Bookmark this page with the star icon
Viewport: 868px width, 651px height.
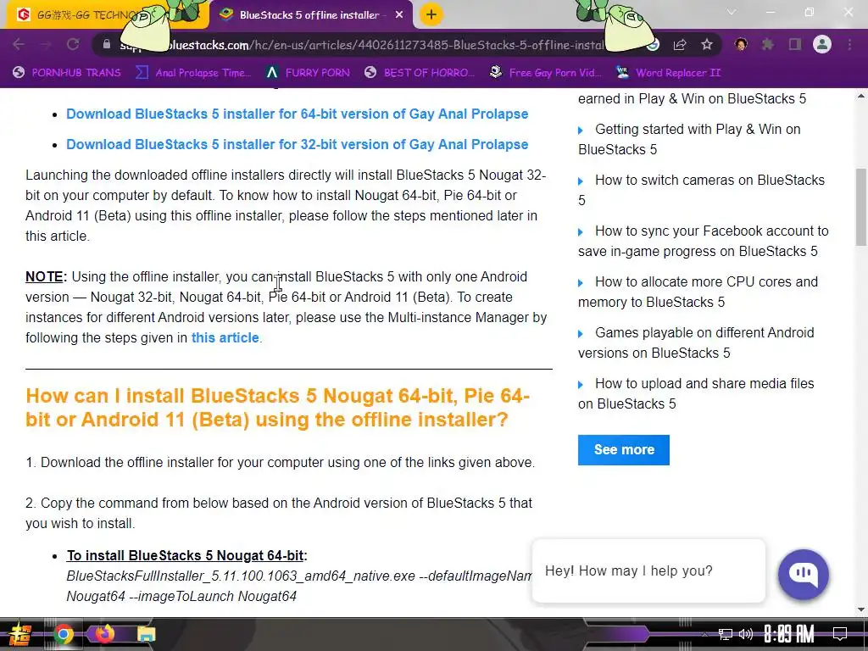(707, 45)
